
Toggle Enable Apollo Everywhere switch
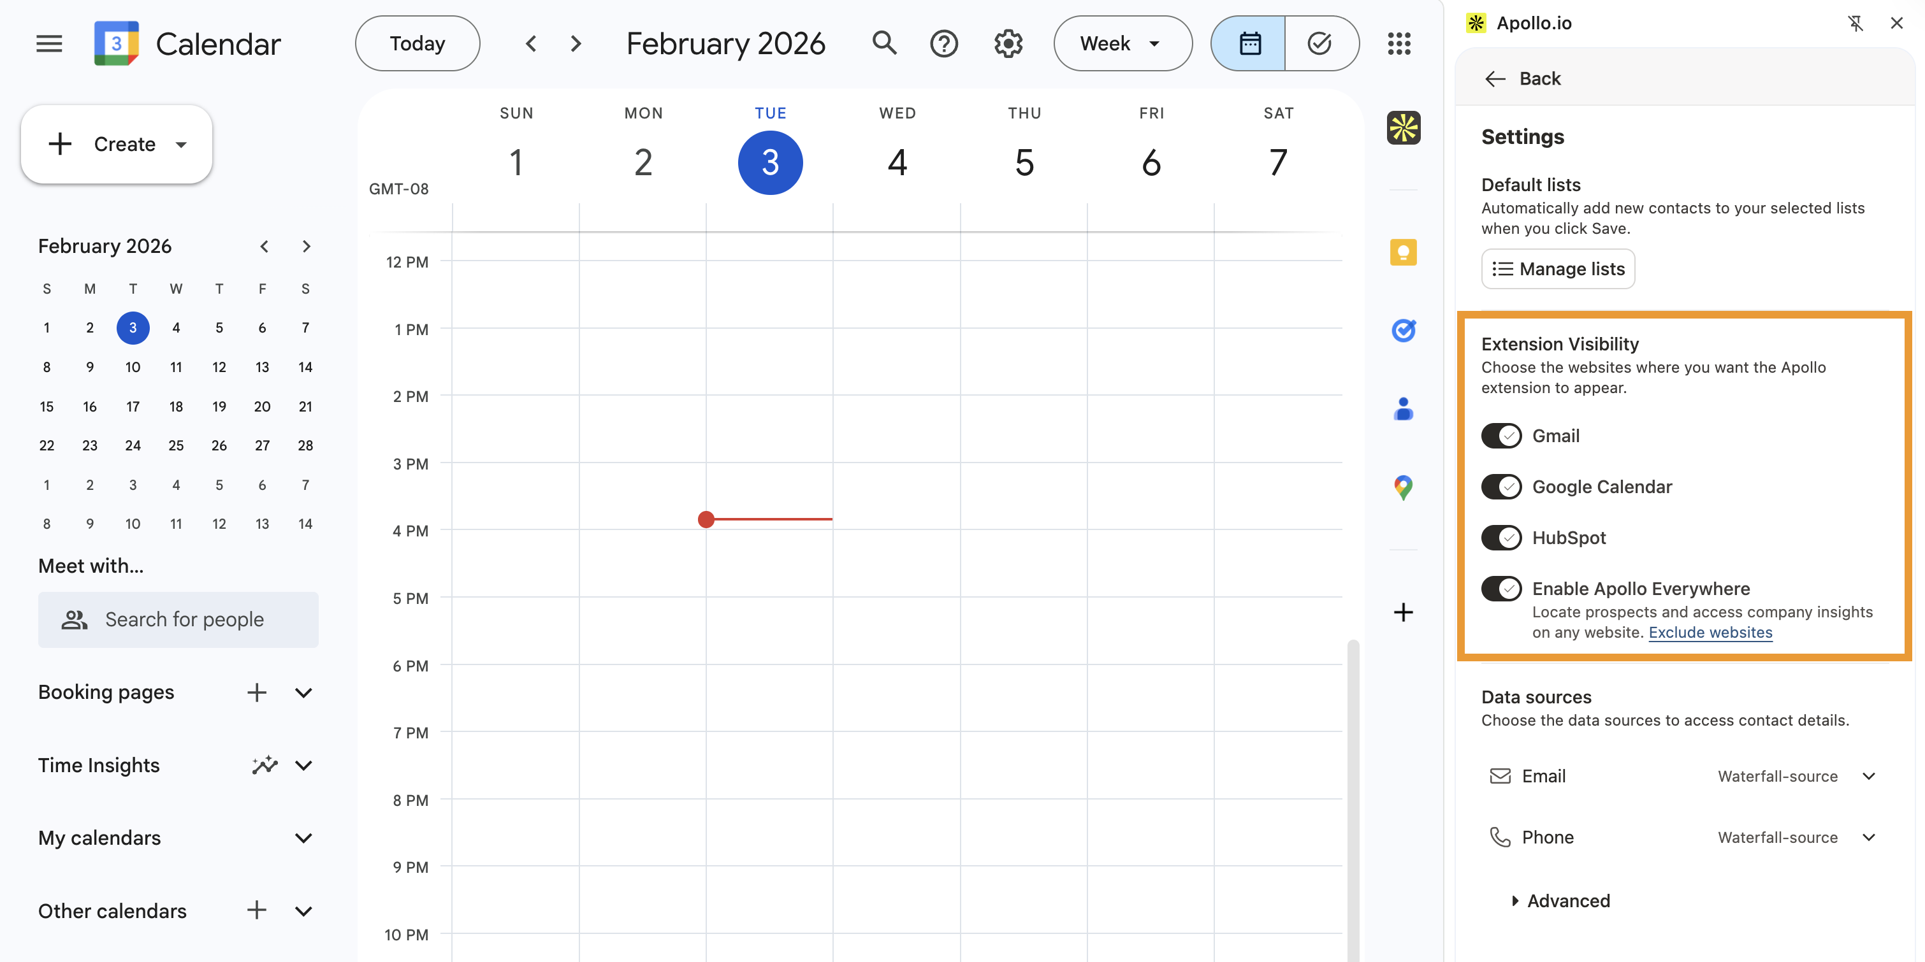1500,589
